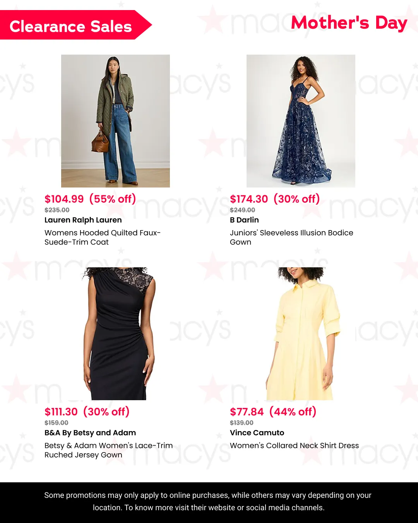Open Womens Hooded Quilted Faux-Suede-Trim Coat title
Screen dimensions: 418x523
click(103, 237)
